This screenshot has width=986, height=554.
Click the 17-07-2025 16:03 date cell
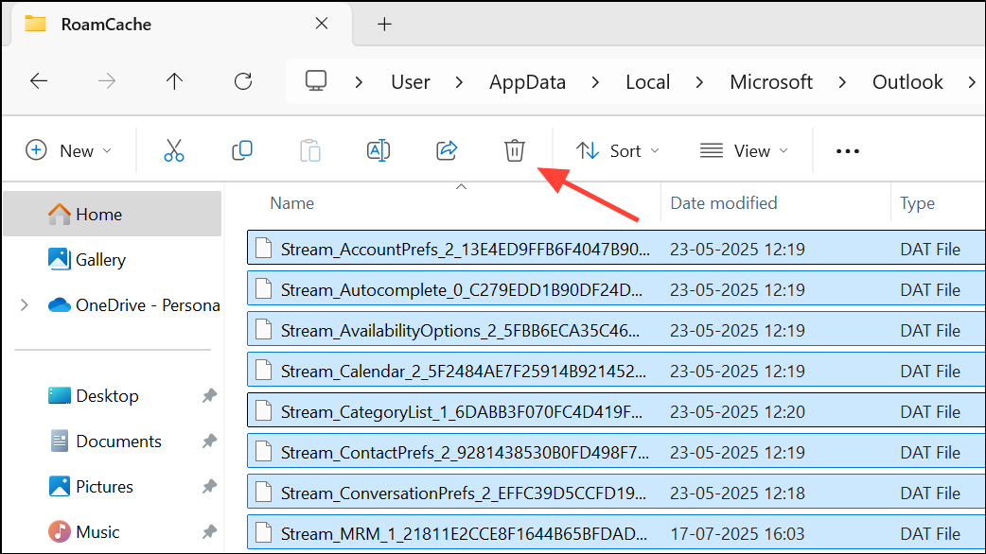pyautogui.click(x=737, y=534)
